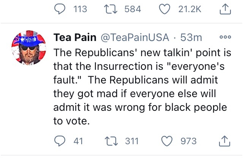The width and height of the screenshot is (243, 159).
Task: Click the 973 likes count
Action: click(188, 142)
